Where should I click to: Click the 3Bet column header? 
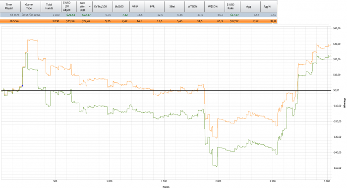[x=174, y=6]
